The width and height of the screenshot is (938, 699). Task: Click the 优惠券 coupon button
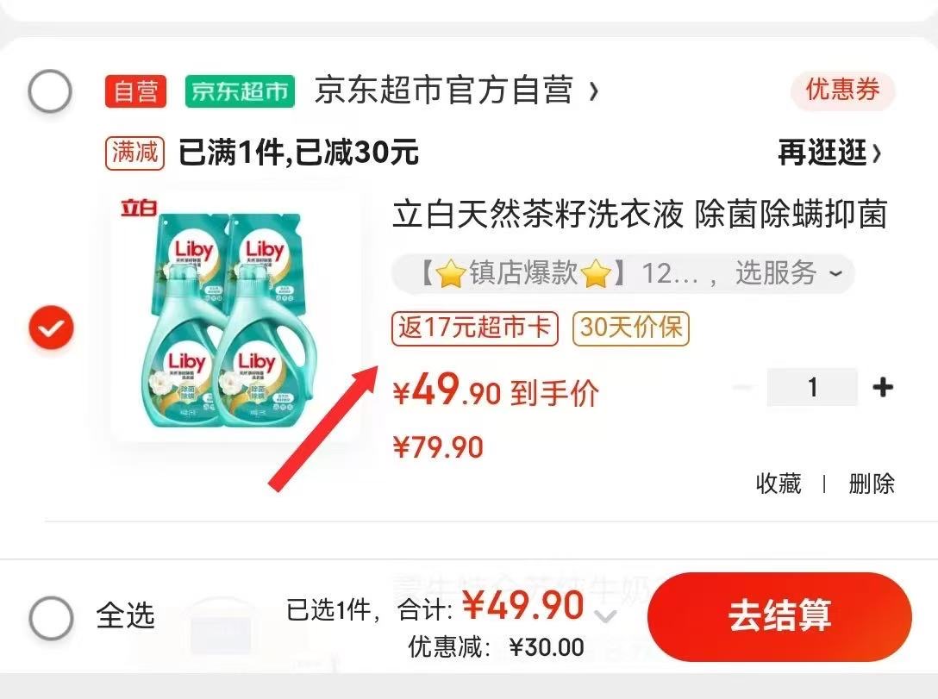tap(842, 90)
